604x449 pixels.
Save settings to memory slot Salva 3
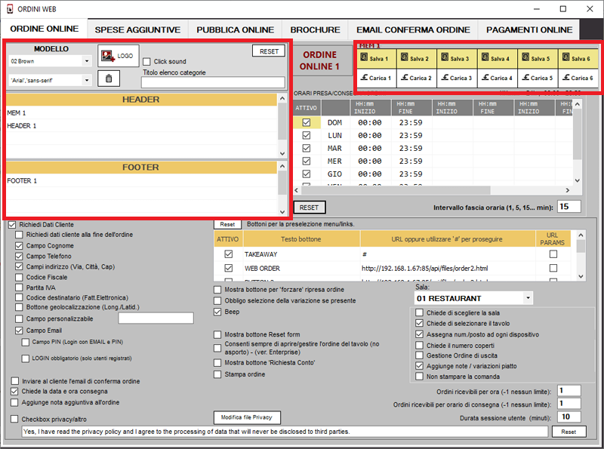457,58
